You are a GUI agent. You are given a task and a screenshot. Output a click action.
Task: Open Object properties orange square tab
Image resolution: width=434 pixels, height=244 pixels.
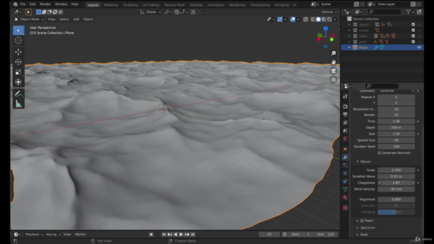(345, 149)
